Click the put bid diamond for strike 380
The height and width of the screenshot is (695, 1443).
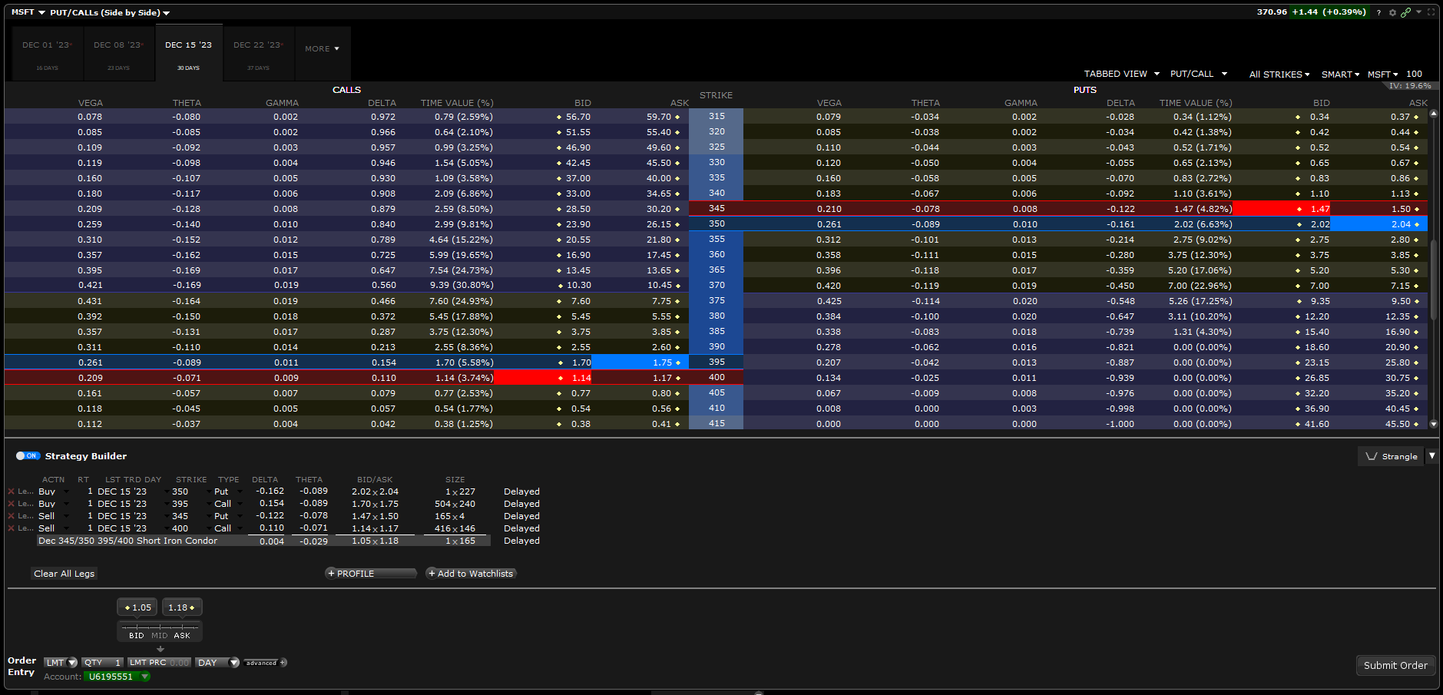coord(1299,317)
